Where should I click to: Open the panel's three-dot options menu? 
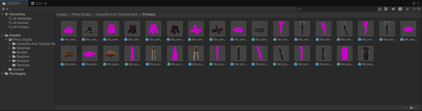(418, 3)
